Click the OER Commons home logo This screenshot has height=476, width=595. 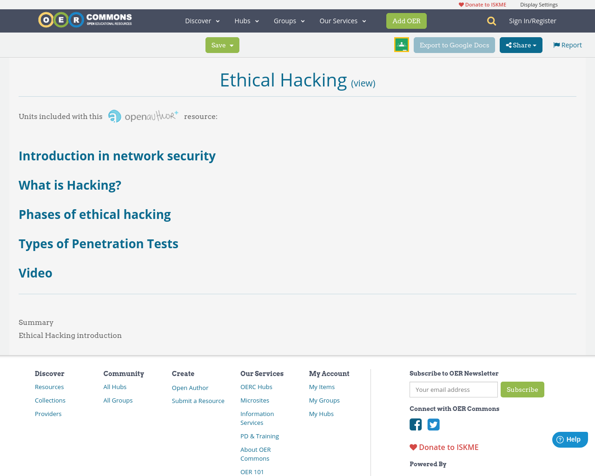click(x=85, y=20)
